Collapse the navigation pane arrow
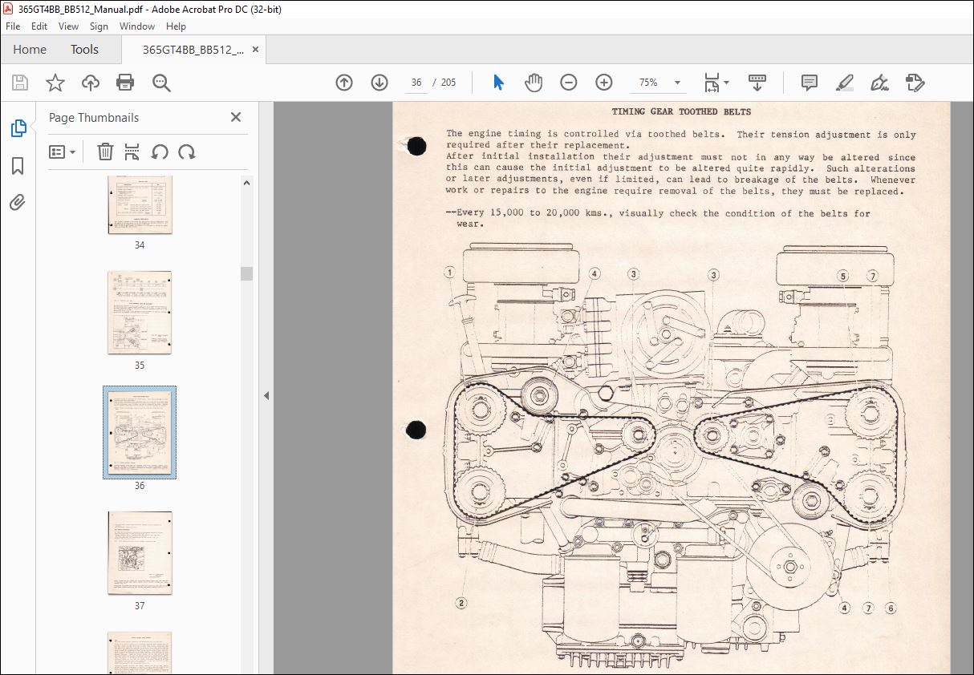The height and width of the screenshot is (675, 974). point(266,395)
